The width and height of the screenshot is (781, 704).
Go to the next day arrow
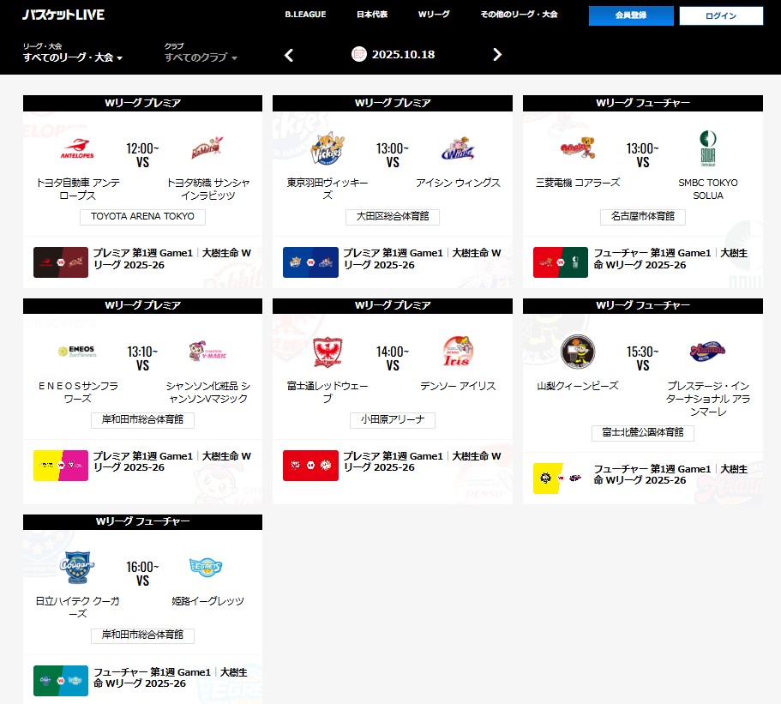[x=496, y=54]
